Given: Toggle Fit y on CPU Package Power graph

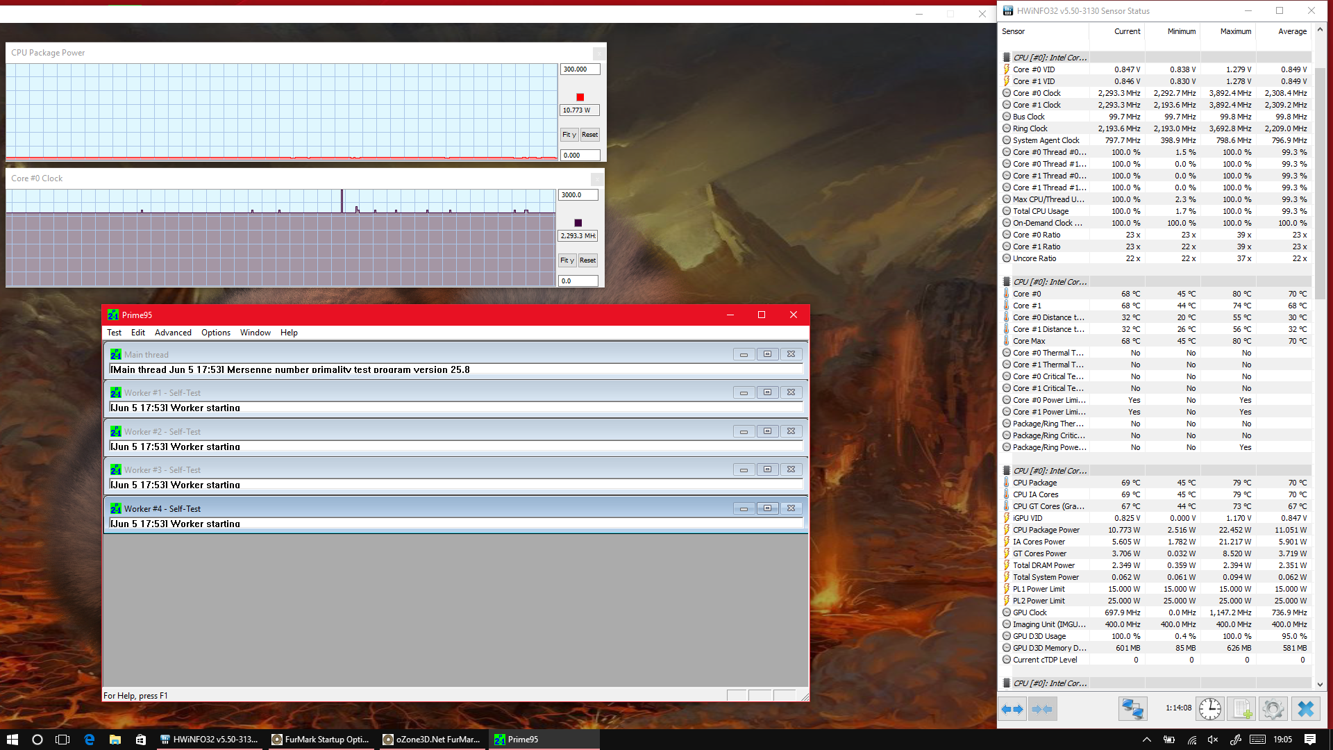Looking at the screenshot, I should click(569, 135).
